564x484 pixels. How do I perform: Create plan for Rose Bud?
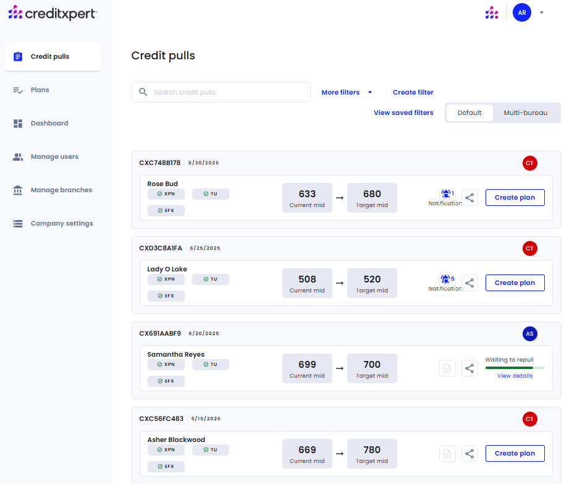pyautogui.click(x=515, y=197)
